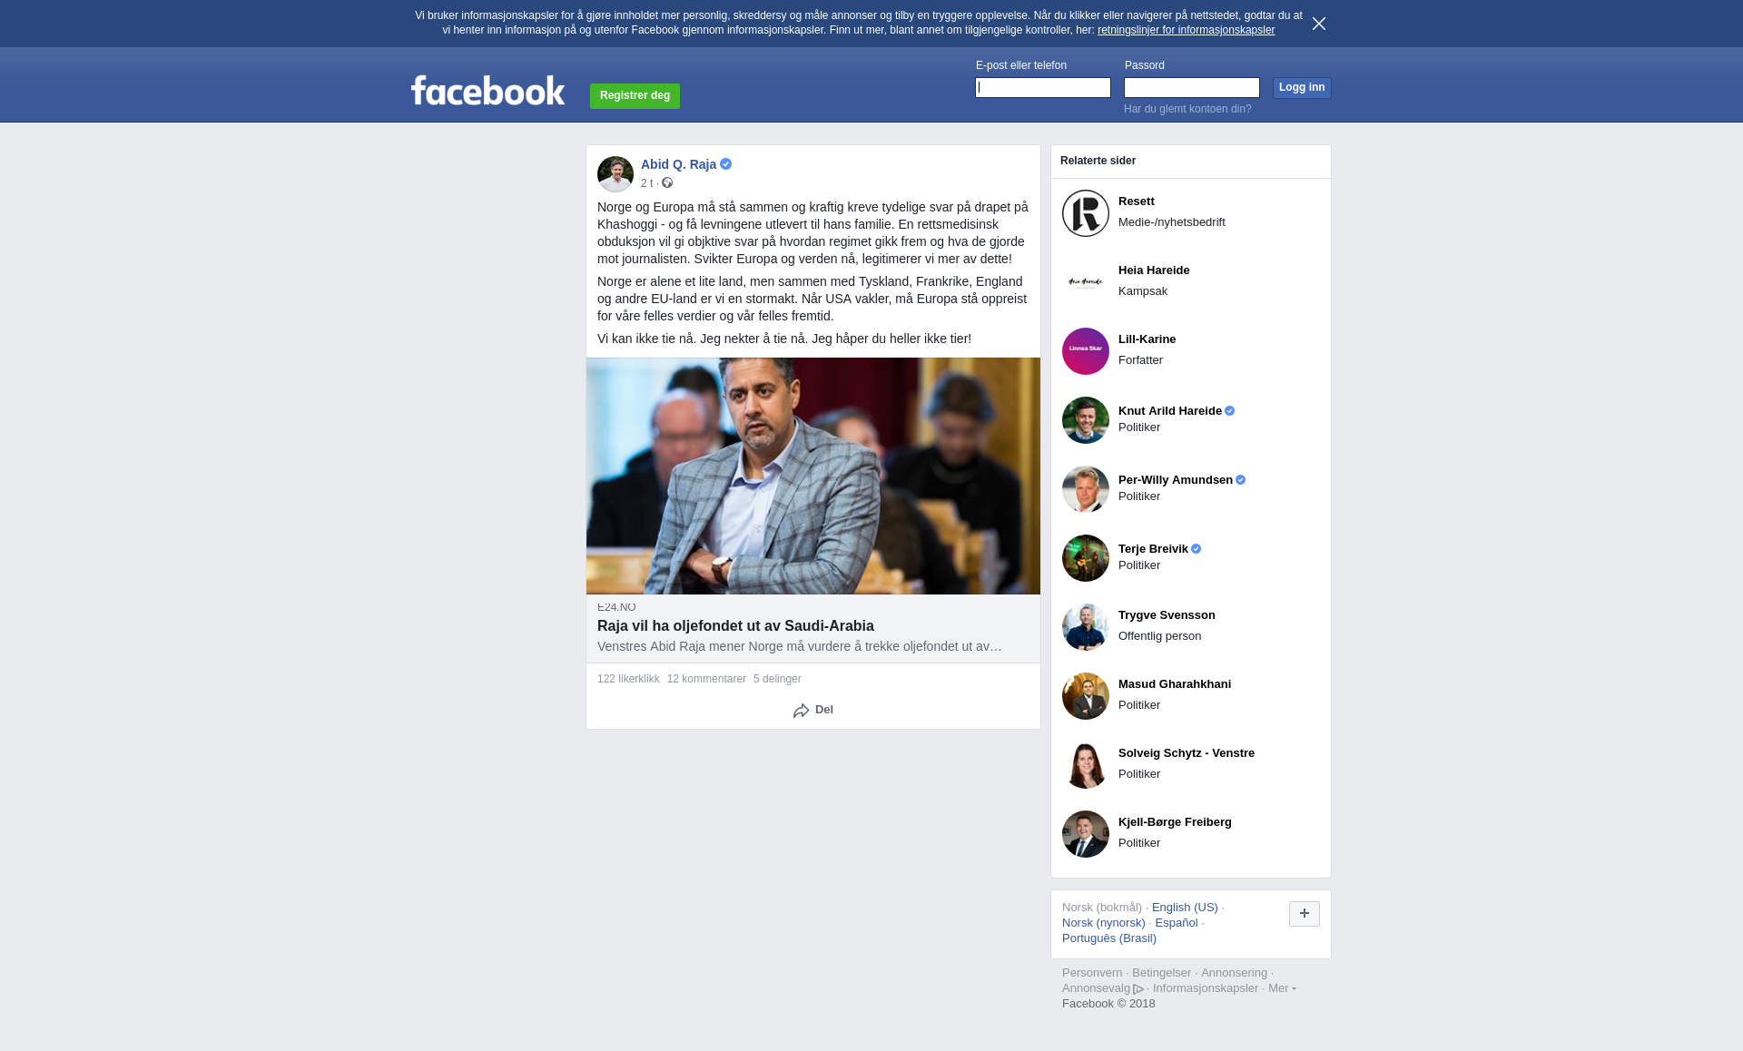
Task: Open the Raja vil ha oljefondet article thumbnail
Action: [813, 476]
